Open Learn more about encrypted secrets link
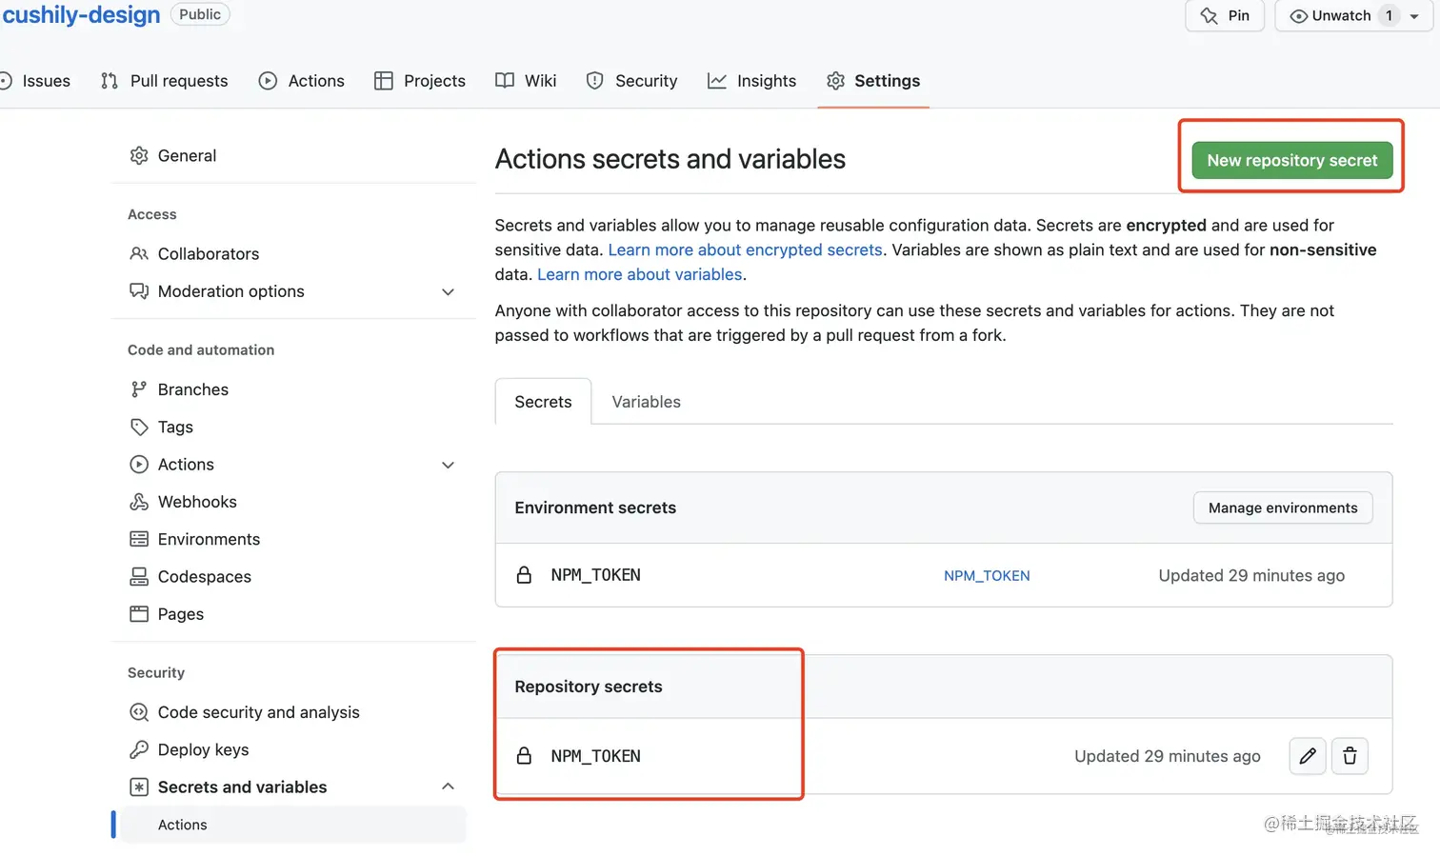Image resolution: width=1440 pixels, height=856 pixels. 745,249
